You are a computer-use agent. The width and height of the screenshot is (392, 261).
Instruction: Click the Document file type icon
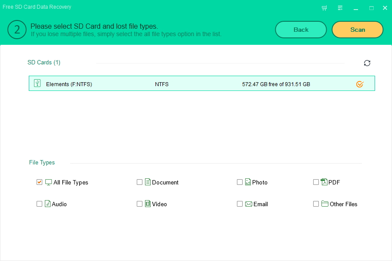pos(148,182)
